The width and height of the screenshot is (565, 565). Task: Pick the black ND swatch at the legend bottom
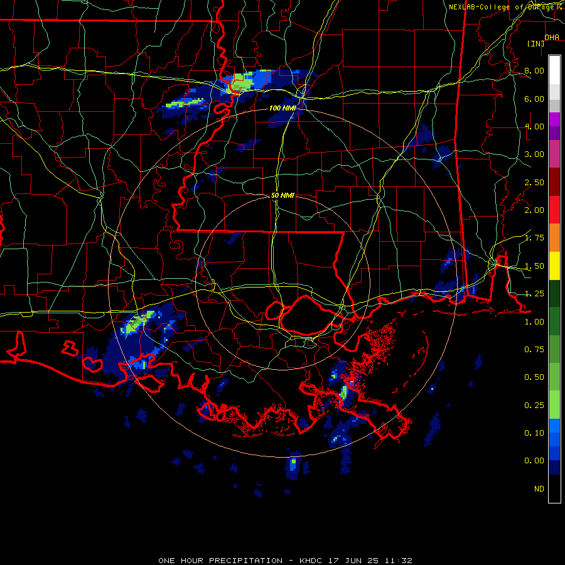click(554, 488)
